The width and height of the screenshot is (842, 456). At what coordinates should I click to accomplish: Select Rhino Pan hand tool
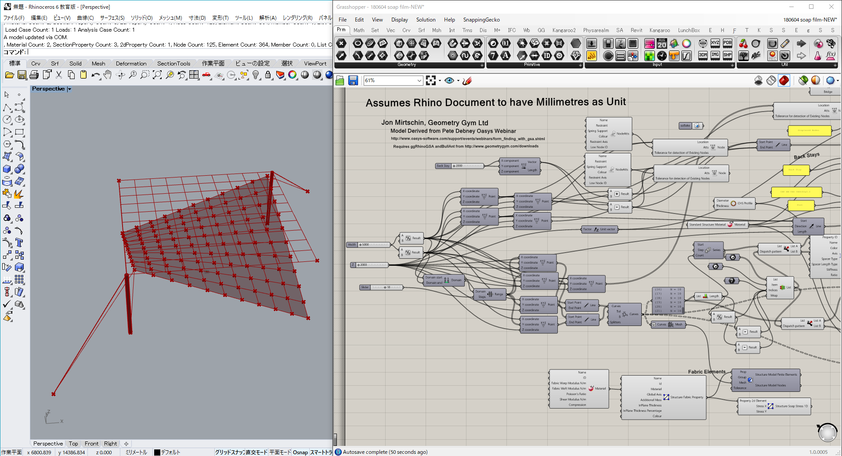click(108, 75)
